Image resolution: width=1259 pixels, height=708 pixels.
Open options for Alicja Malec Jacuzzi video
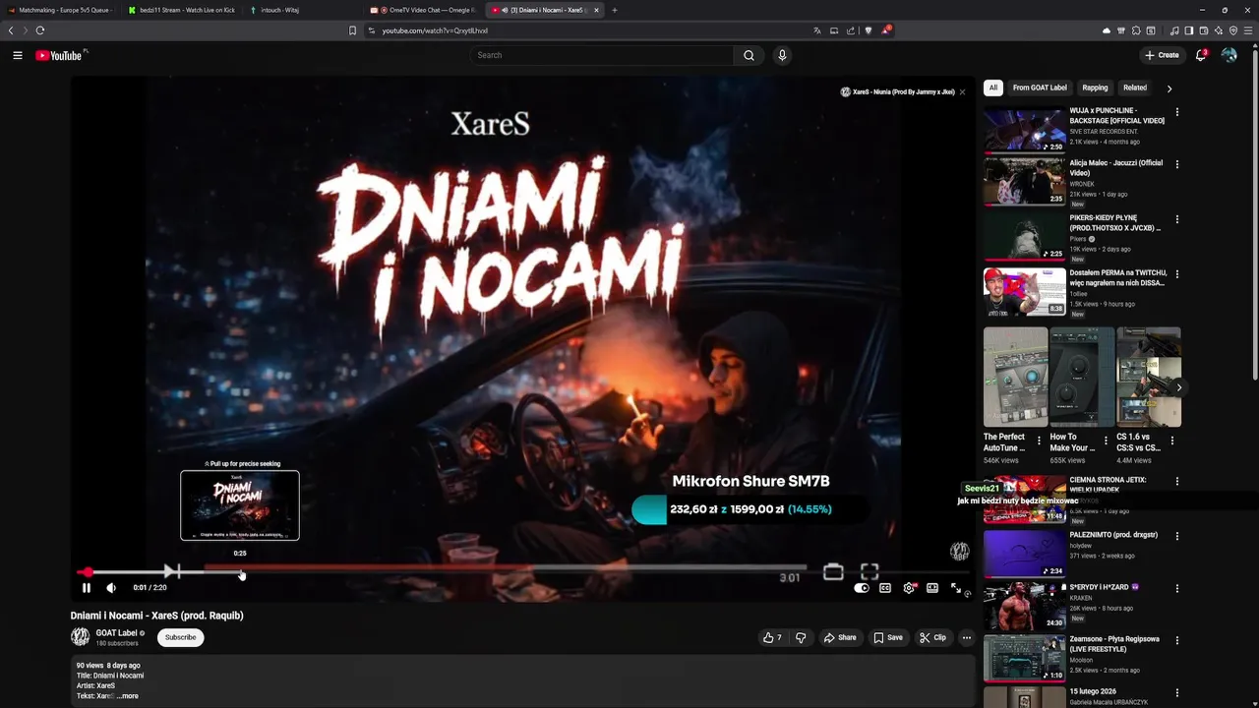click(1176, 164)
